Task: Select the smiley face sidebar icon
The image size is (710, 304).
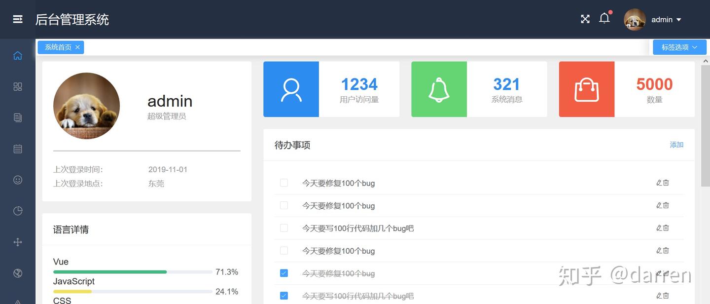Action: click(18, 180)
